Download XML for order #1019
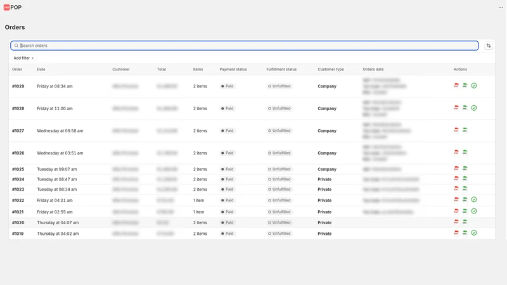Image resolution: width=507 pixels, height=285 pixels. click(465, 233)
